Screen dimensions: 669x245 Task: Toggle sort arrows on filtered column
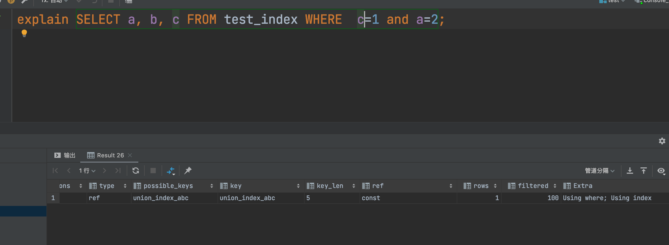(x=555, y=186)
